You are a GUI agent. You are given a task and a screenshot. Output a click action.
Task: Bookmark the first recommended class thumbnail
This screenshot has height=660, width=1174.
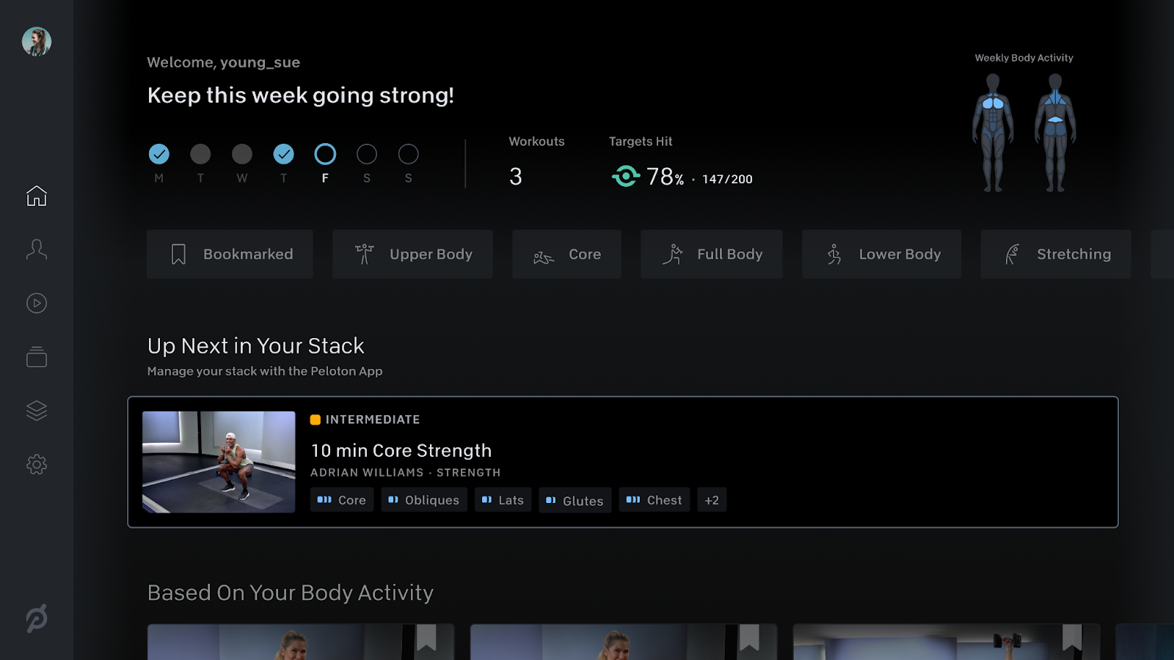click(426, 637)
